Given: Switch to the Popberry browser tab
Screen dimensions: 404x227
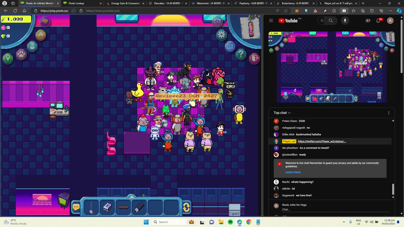Looking at the screenshot, I should click(252, 3).
